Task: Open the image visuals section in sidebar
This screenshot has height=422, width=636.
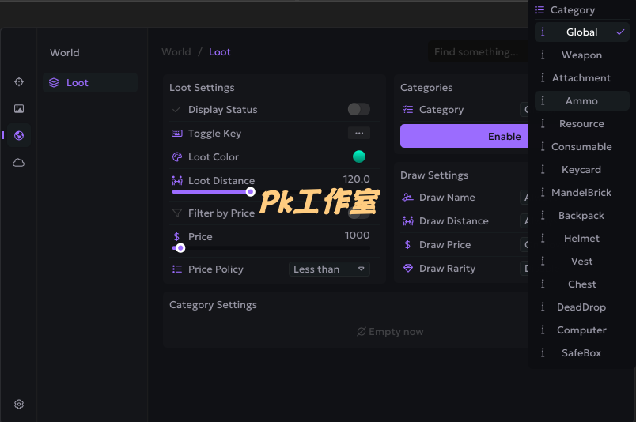Action: 19,108
